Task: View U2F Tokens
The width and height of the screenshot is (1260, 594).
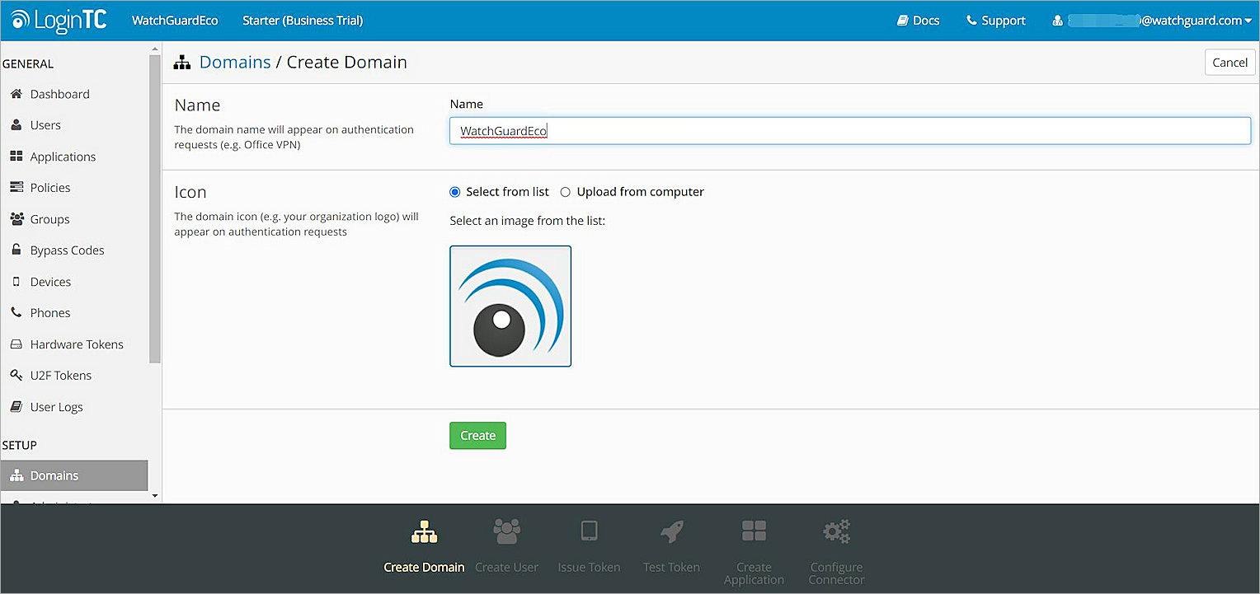Action: 60,375
